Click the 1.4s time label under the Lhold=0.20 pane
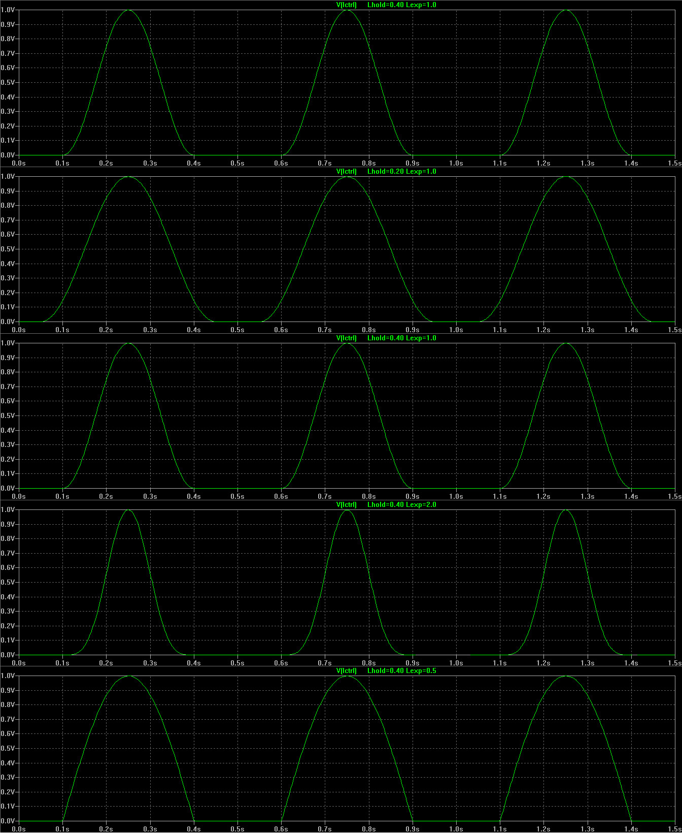 click(631, 330)
